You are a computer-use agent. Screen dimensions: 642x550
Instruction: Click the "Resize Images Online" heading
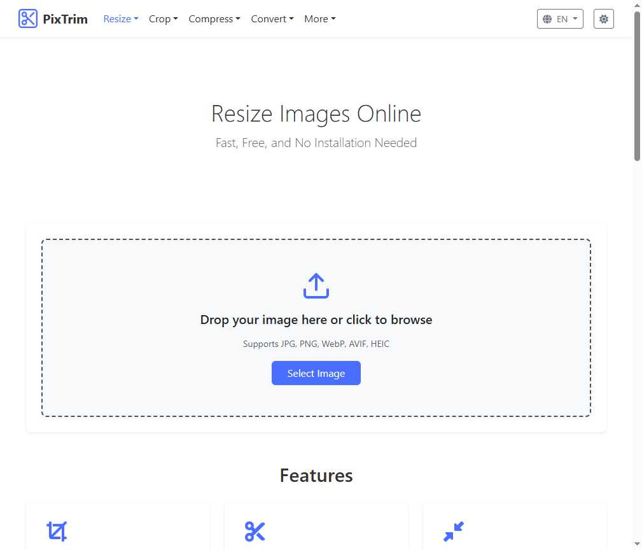[x=316, y=114]
